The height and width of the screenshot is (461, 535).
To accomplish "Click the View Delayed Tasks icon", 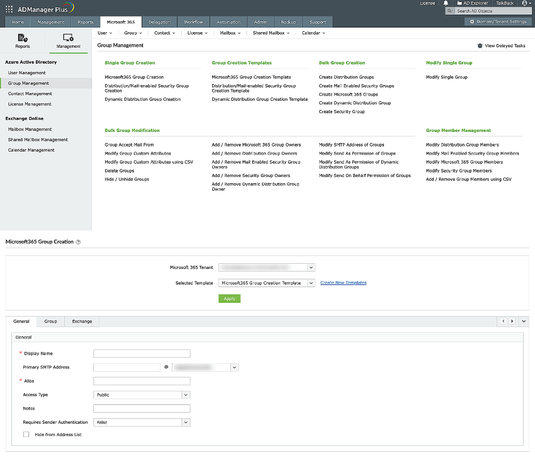I will (x=479, y=46).
